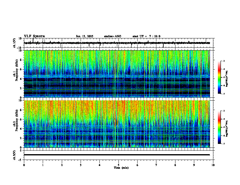Select the 'start UT = 7:10:0' label
240x185 pixels.
[146, 36]
